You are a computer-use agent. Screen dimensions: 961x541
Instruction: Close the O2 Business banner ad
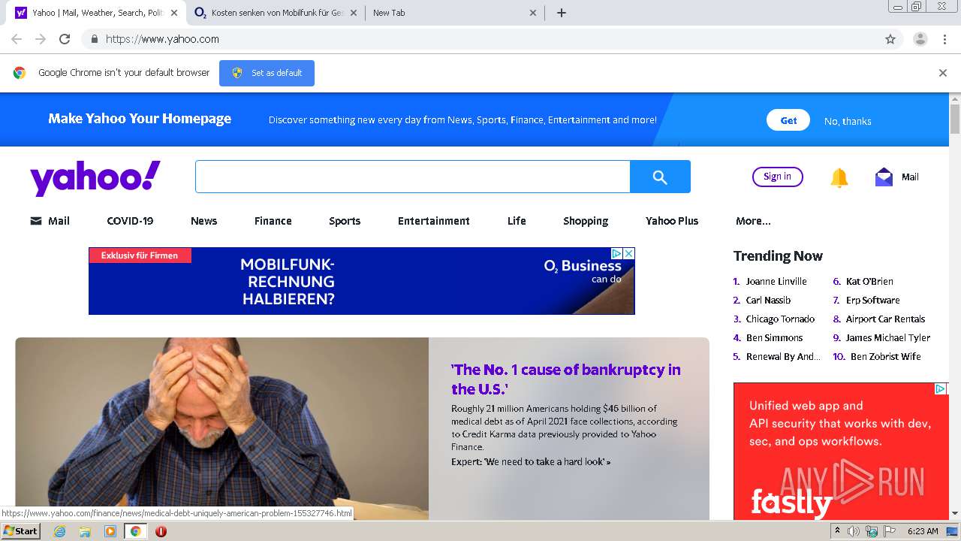629,254
